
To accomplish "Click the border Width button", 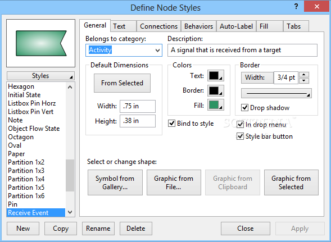I will 257,77.
